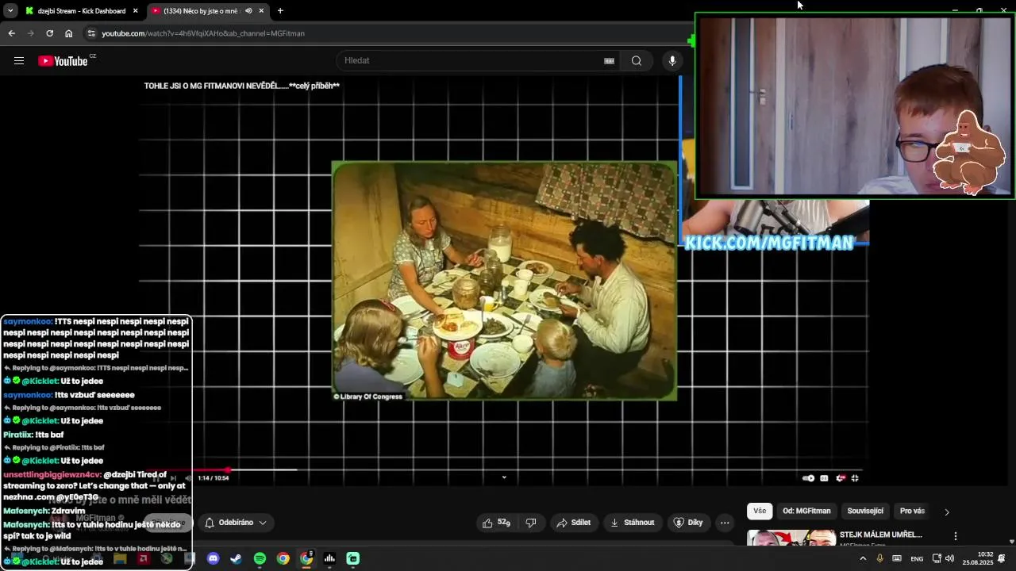Open the active Chrome window with badge
Viewport: 1016px width, 571px height.
coord(306,559)
